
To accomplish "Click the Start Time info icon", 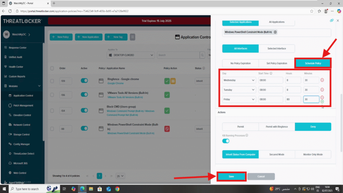I will point(271,73).
